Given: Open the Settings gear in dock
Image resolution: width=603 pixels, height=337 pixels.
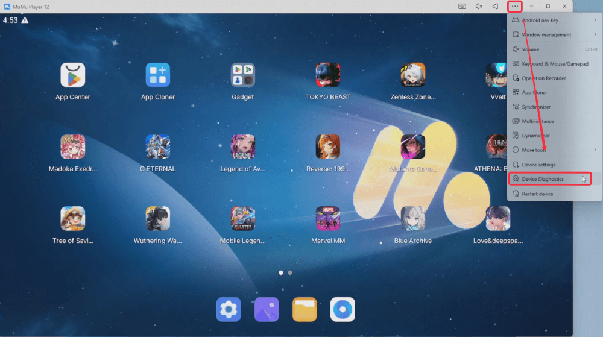Looking at the screenshot, I should (x=229, y=309).
